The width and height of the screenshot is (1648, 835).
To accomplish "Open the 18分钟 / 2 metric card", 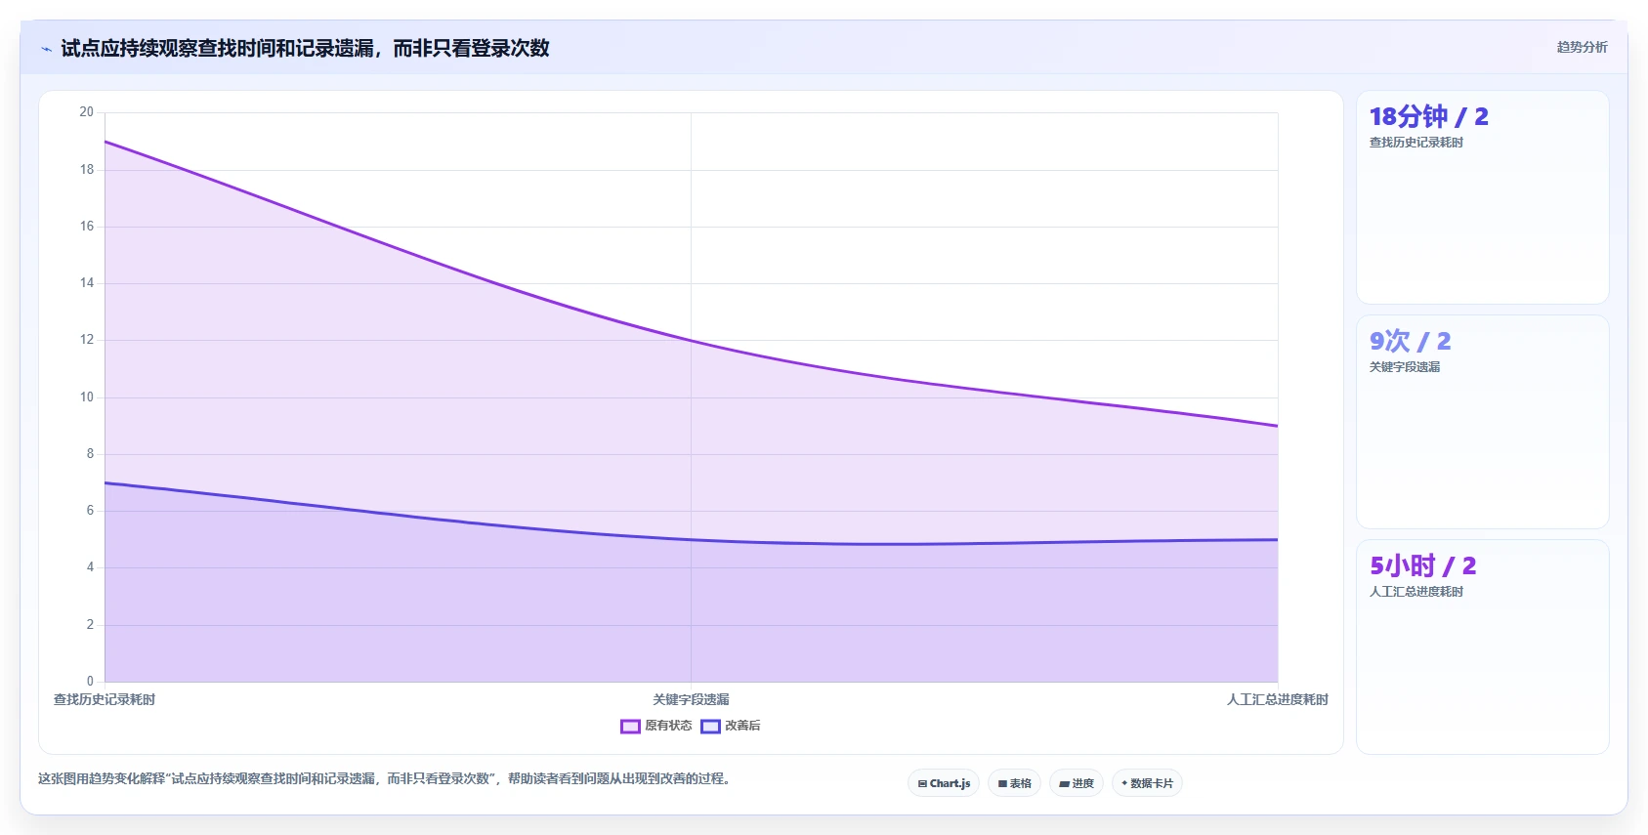I will point(1482,197).
